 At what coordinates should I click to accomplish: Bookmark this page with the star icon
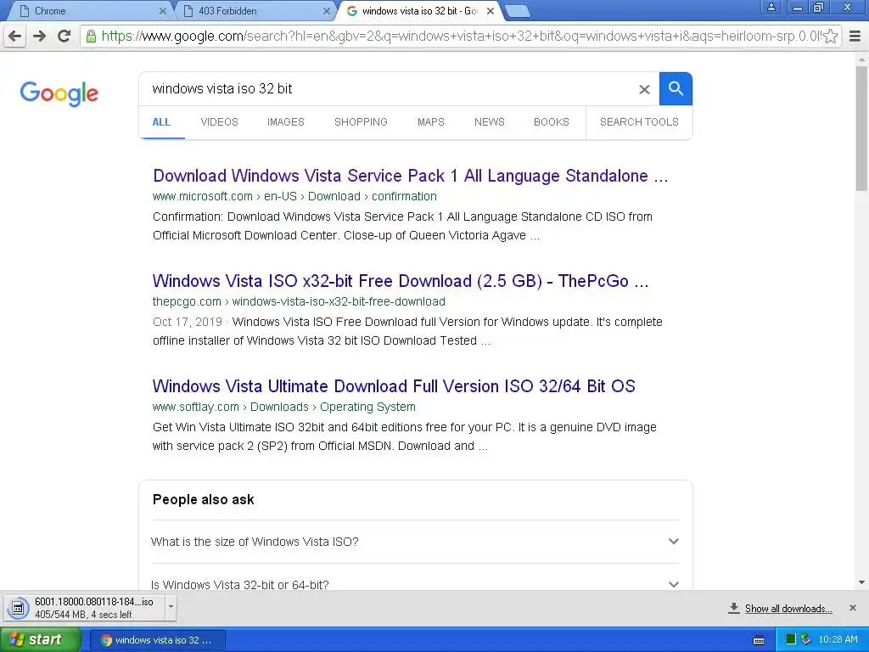[x=830, y=37]
